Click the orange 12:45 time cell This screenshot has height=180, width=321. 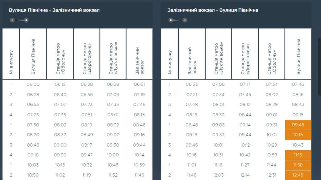(298, 175)
